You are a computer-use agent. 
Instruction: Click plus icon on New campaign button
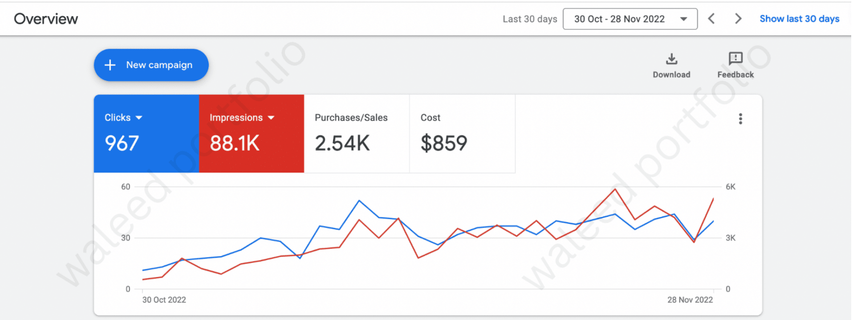[110, 65]
